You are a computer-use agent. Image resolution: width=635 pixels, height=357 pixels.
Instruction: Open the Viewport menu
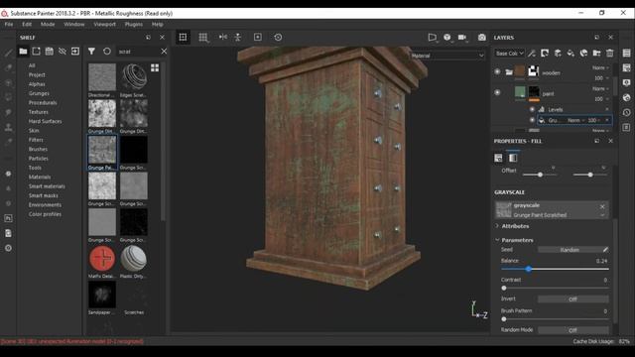coord(104,24)
